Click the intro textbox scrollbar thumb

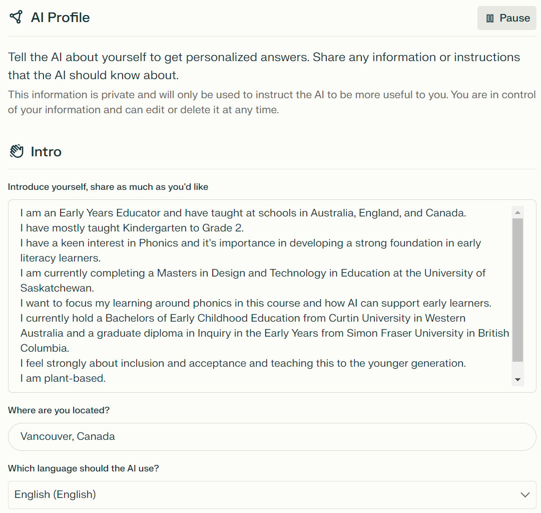click(x=517, y=290)
